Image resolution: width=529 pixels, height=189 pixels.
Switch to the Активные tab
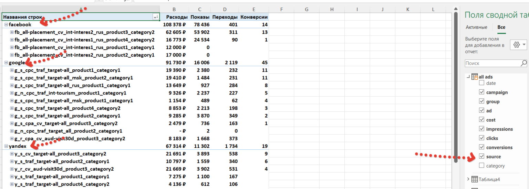coord(476,27)
